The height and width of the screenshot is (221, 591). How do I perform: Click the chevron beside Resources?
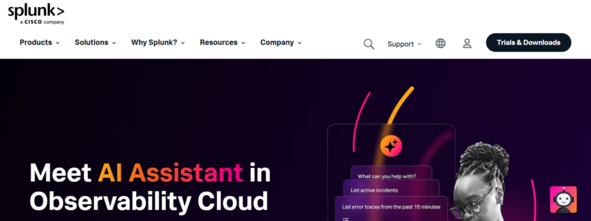point(243,43)
